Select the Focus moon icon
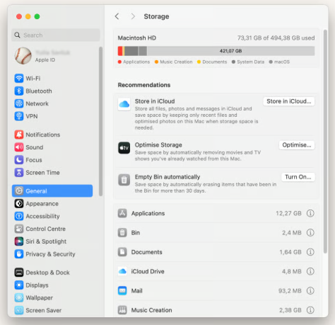Viewport: 335px width, 325px height. point(19,160)
